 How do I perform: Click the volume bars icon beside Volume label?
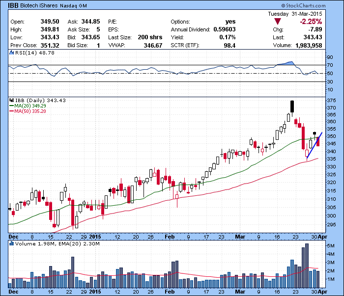11,243
